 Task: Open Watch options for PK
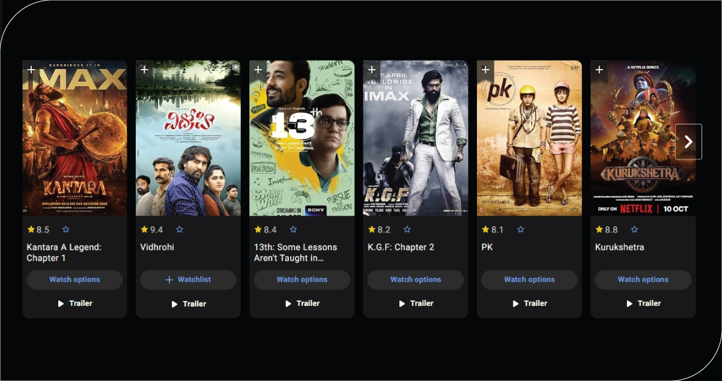click(x=529, y=279)
